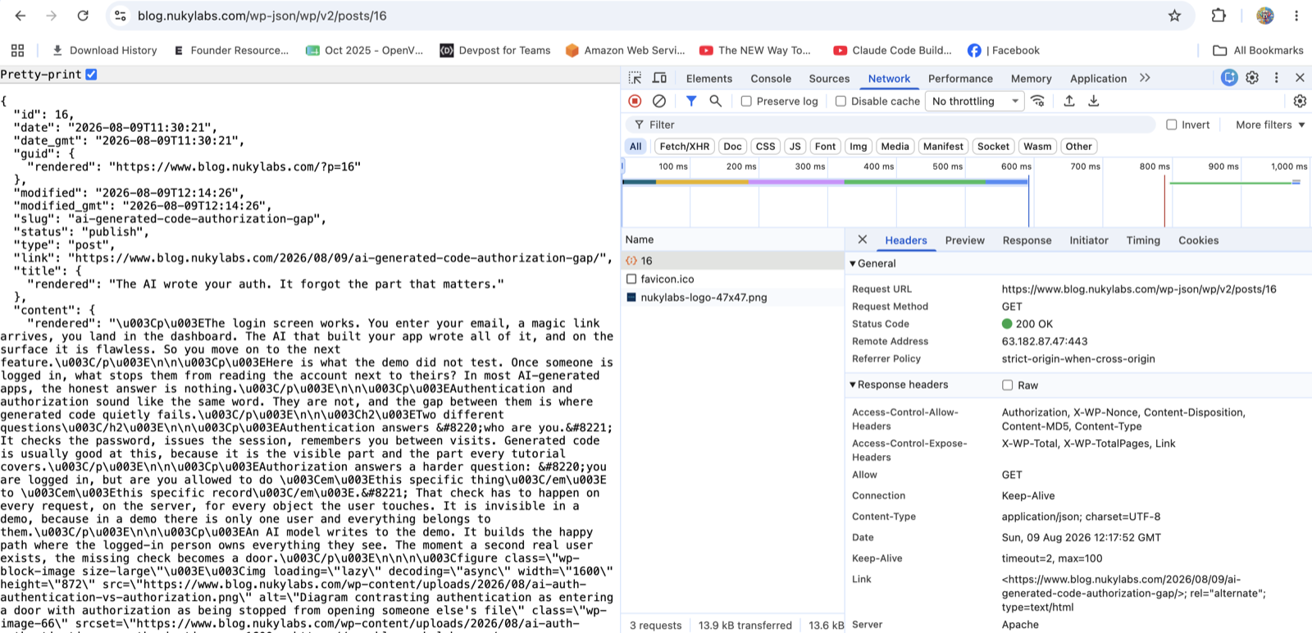
Task: Close the request details pane
Action: pos(862,239)
